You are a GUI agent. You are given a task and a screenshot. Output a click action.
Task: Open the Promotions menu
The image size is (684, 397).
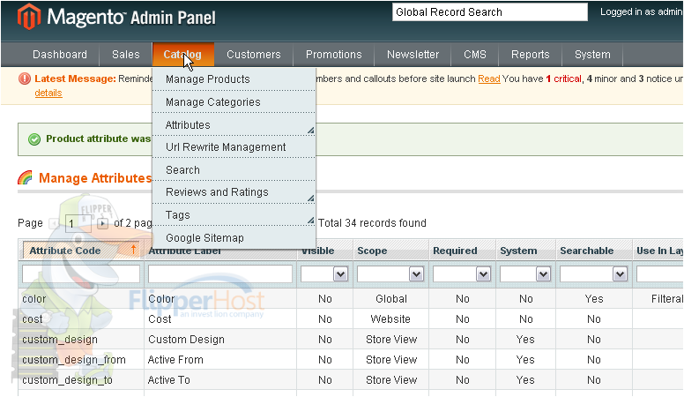point(334,55)
